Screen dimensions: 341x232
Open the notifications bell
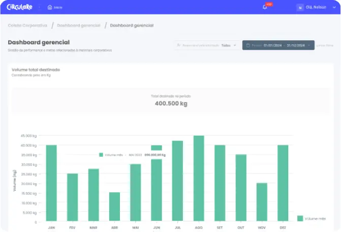[265, 7]
